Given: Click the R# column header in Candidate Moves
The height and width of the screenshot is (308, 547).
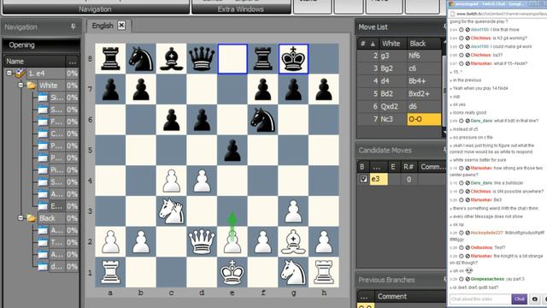Looking at the screenshot, I should (409, 167).
